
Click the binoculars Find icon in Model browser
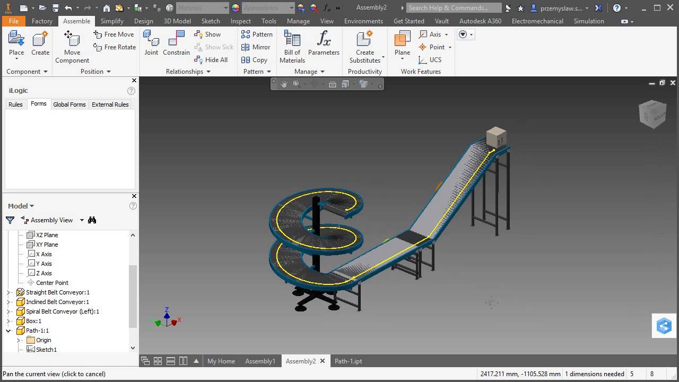coord(92,220)
